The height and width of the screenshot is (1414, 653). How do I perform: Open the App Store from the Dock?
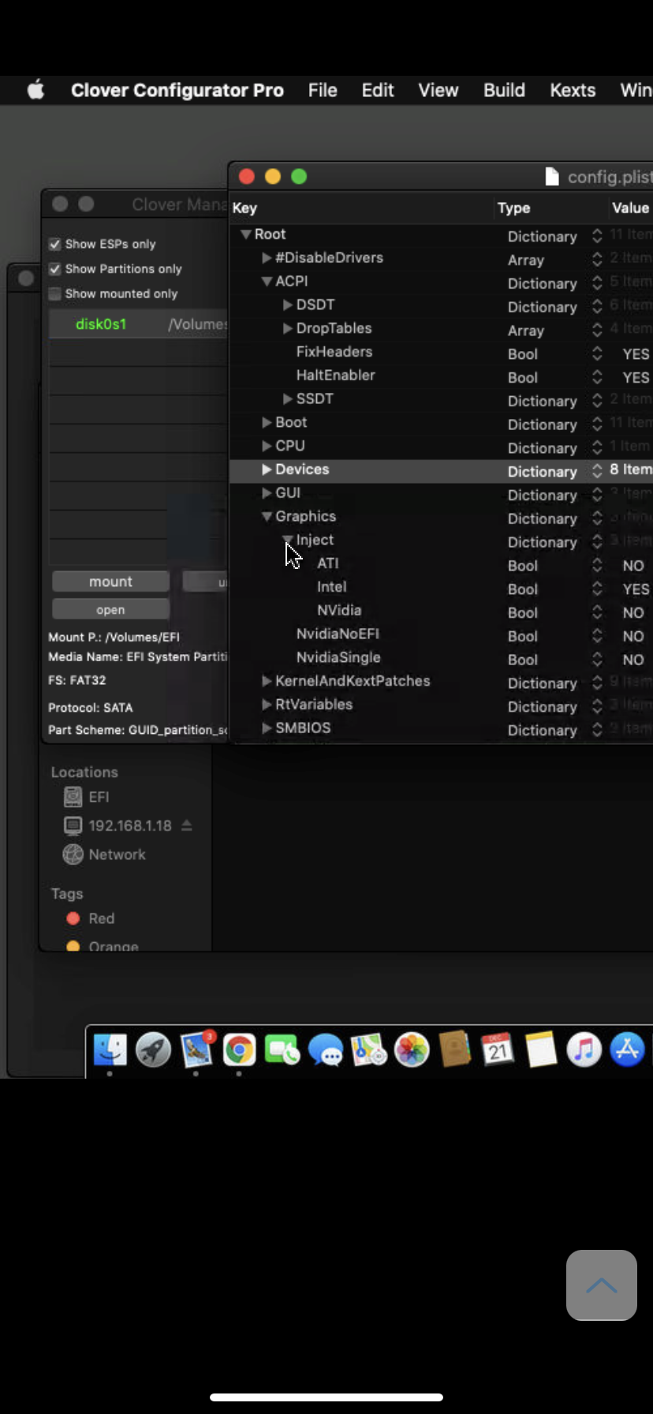(x=627, y=1049)
